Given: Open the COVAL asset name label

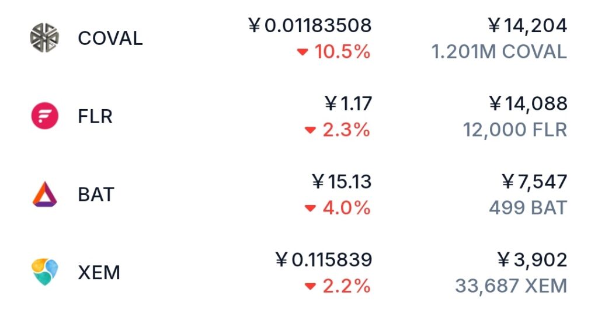Looking at the screenshot, I should coord(110,39).
